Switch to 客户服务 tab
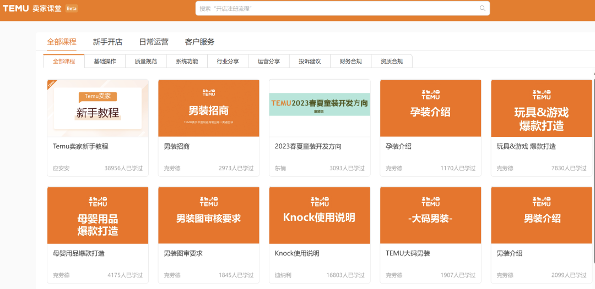Screen dimensions: 595x289 (x=199, y=42)
